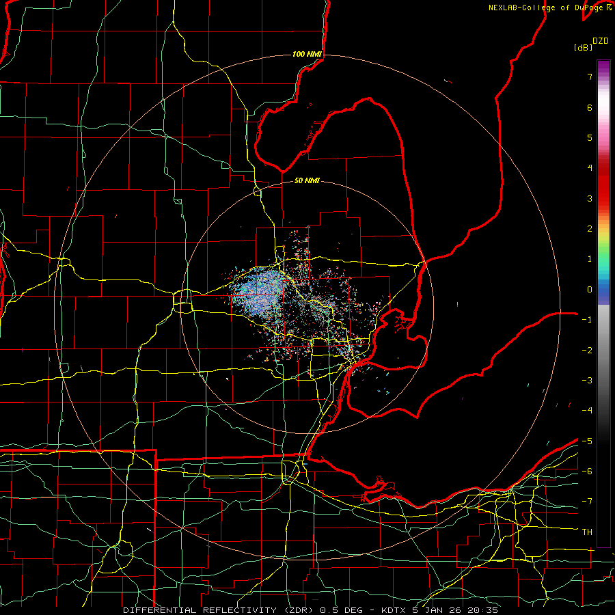Click the positive 3 label on the scale

(x=590, y=198)
